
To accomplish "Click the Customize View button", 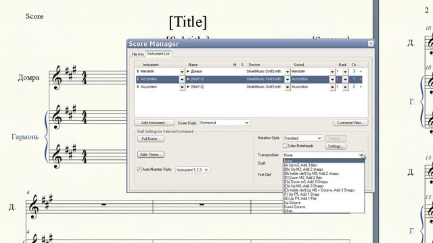I will (x=350, y=123).
